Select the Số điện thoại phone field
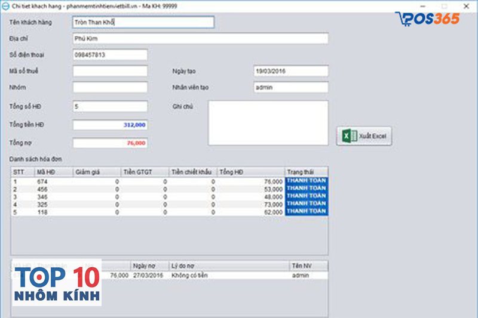Screen dimensions: 478x318 click(x=109, y=55)
